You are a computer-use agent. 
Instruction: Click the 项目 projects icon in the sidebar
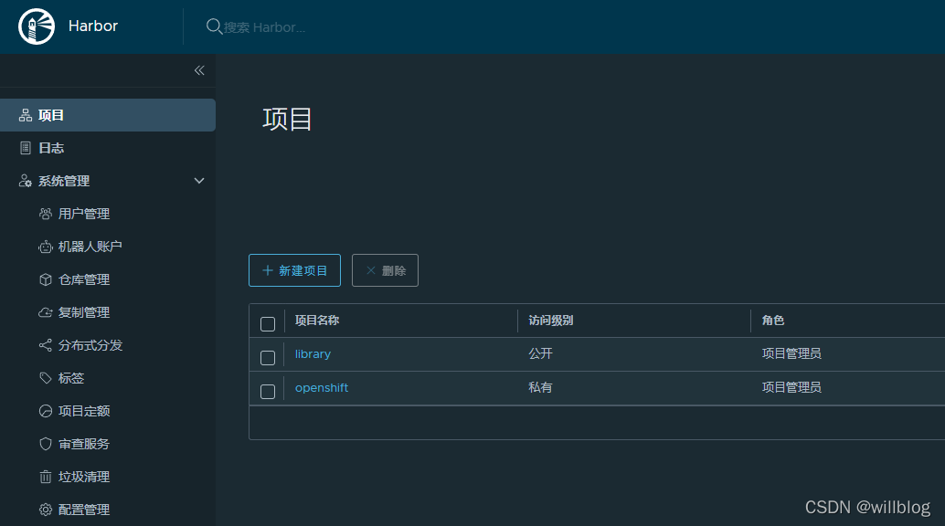(x=26, y=115)
